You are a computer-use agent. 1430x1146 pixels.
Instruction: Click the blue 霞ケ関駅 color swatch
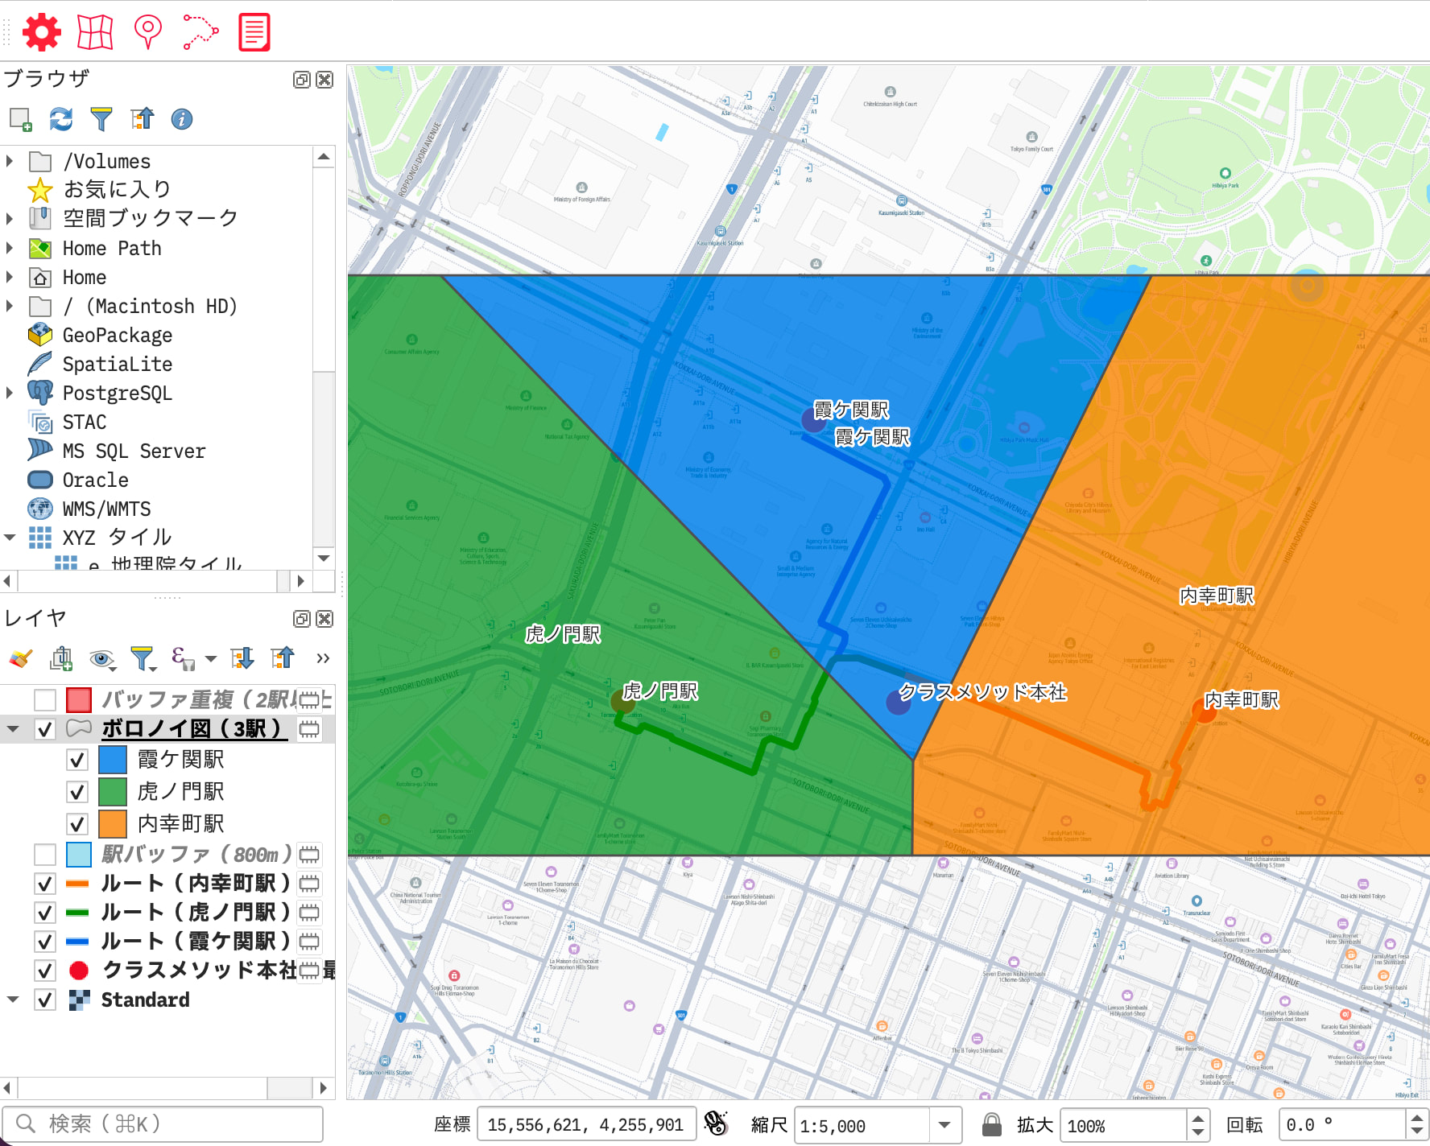tap(112, 759)
